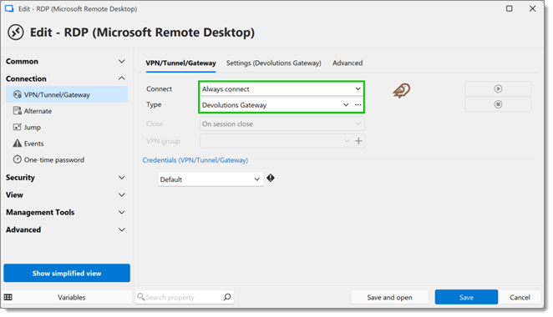
Task: Click the diamond warning icon beside Default
Action: 271,179
